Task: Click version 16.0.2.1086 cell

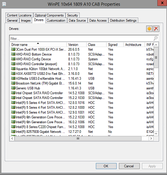Action: point(76,122)
